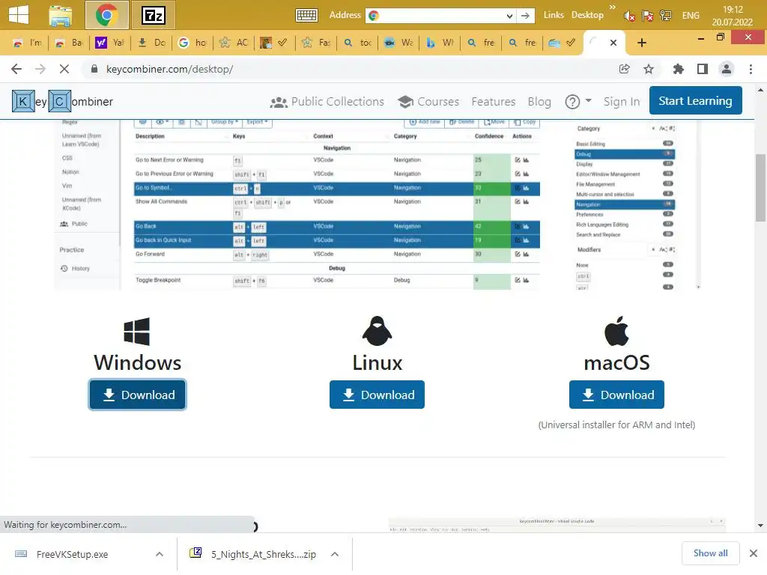This screenshot has width=767, height=575.
Task: Open the Features page
Action: 493,102
